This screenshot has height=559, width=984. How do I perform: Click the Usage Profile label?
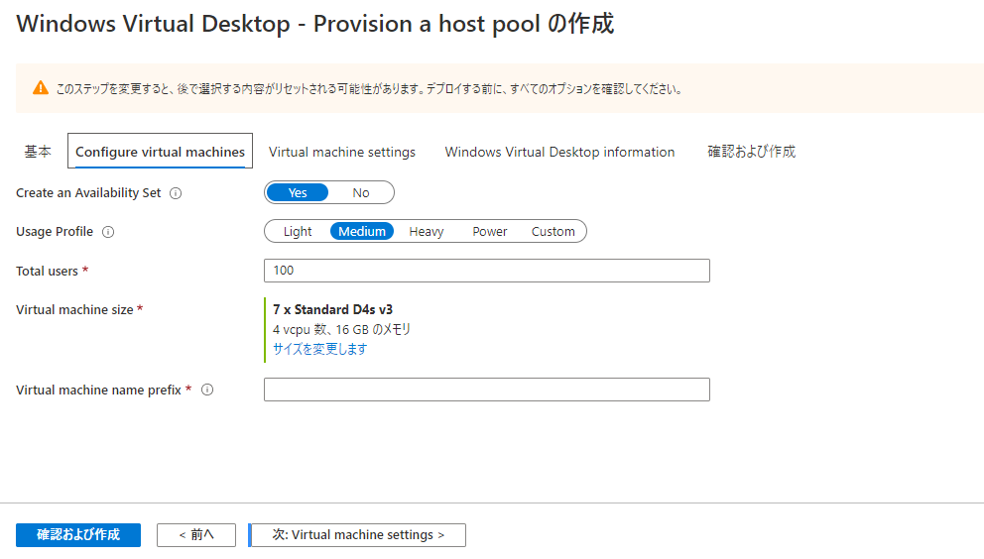coord(55,232)
